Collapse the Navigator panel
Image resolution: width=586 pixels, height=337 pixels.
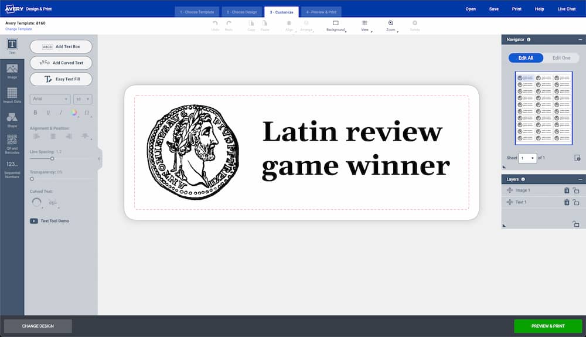[580, 39]
